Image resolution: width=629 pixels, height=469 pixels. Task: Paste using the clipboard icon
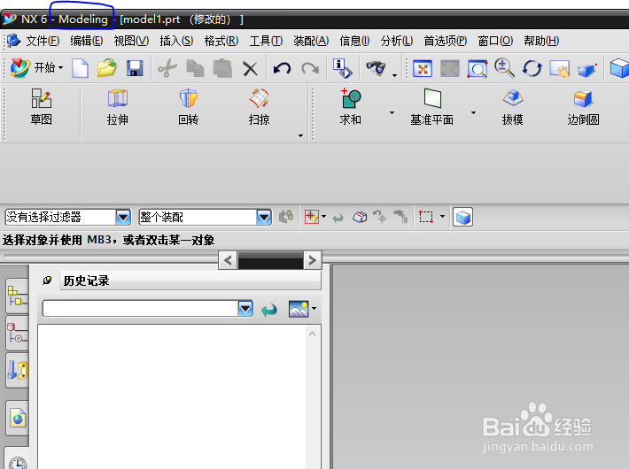pyautogui.click(x=222, y=68)
